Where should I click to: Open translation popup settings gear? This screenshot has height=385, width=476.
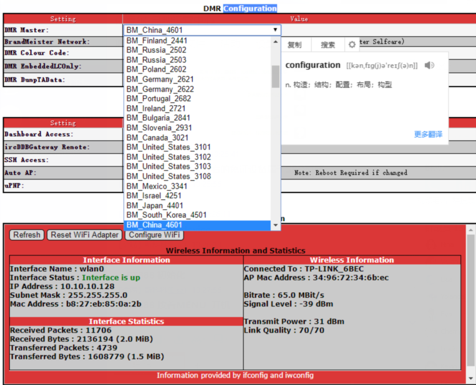pos(352,45)
